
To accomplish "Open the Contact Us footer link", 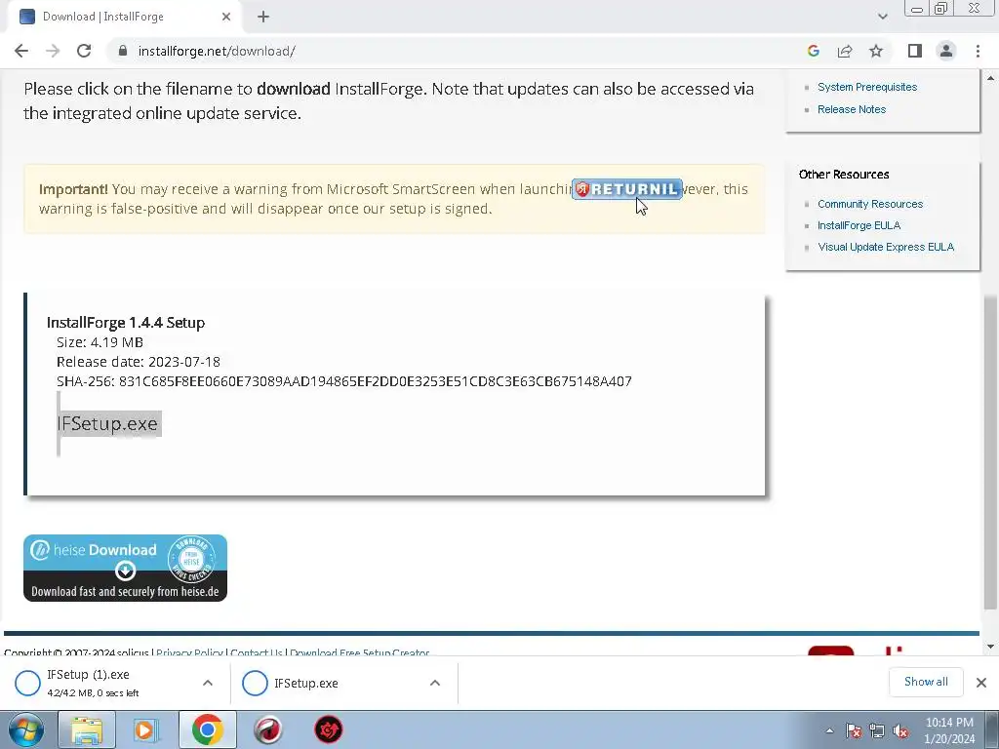I will tap(257, 652).
